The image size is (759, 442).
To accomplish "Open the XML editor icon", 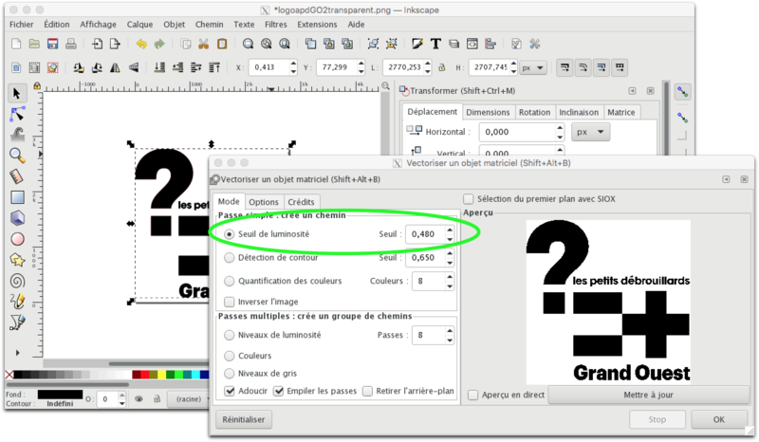I will coord(472,44).
